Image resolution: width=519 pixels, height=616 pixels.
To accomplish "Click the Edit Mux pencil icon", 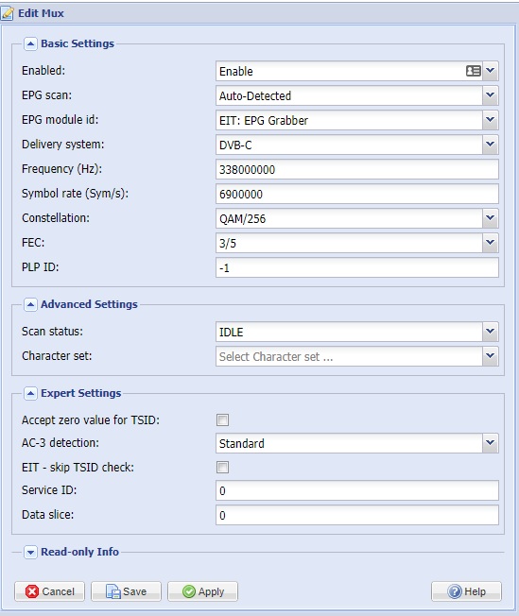I will pyautogui.click(x=7, y=13).
